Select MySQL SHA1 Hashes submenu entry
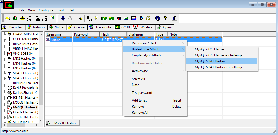The image size is (278, 135). (222, 61)
